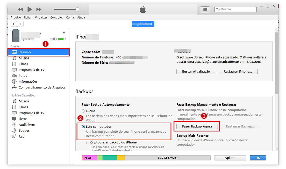
Task: Click the rewind previous track icon
Action: (x=20, y=10)
